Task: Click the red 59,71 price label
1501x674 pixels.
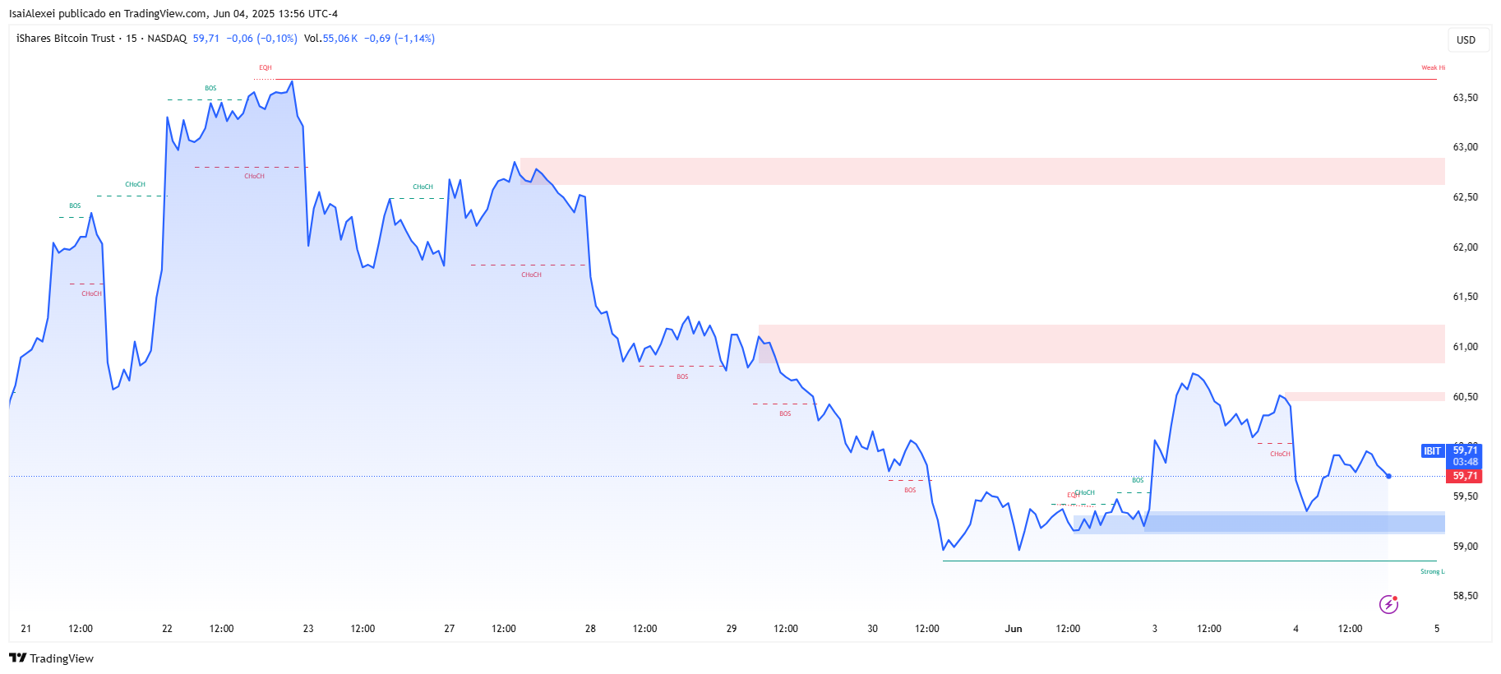Action: tap(1465, 476)
